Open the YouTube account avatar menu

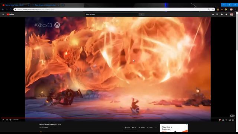click(232, 15)
